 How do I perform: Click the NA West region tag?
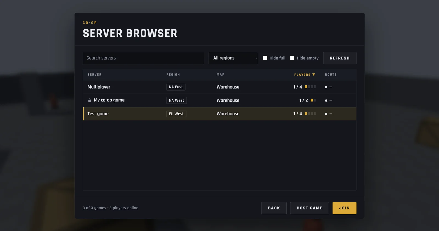(176, 100)
